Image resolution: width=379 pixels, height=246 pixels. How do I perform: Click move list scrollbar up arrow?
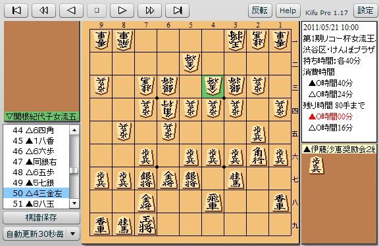(74, 130)
